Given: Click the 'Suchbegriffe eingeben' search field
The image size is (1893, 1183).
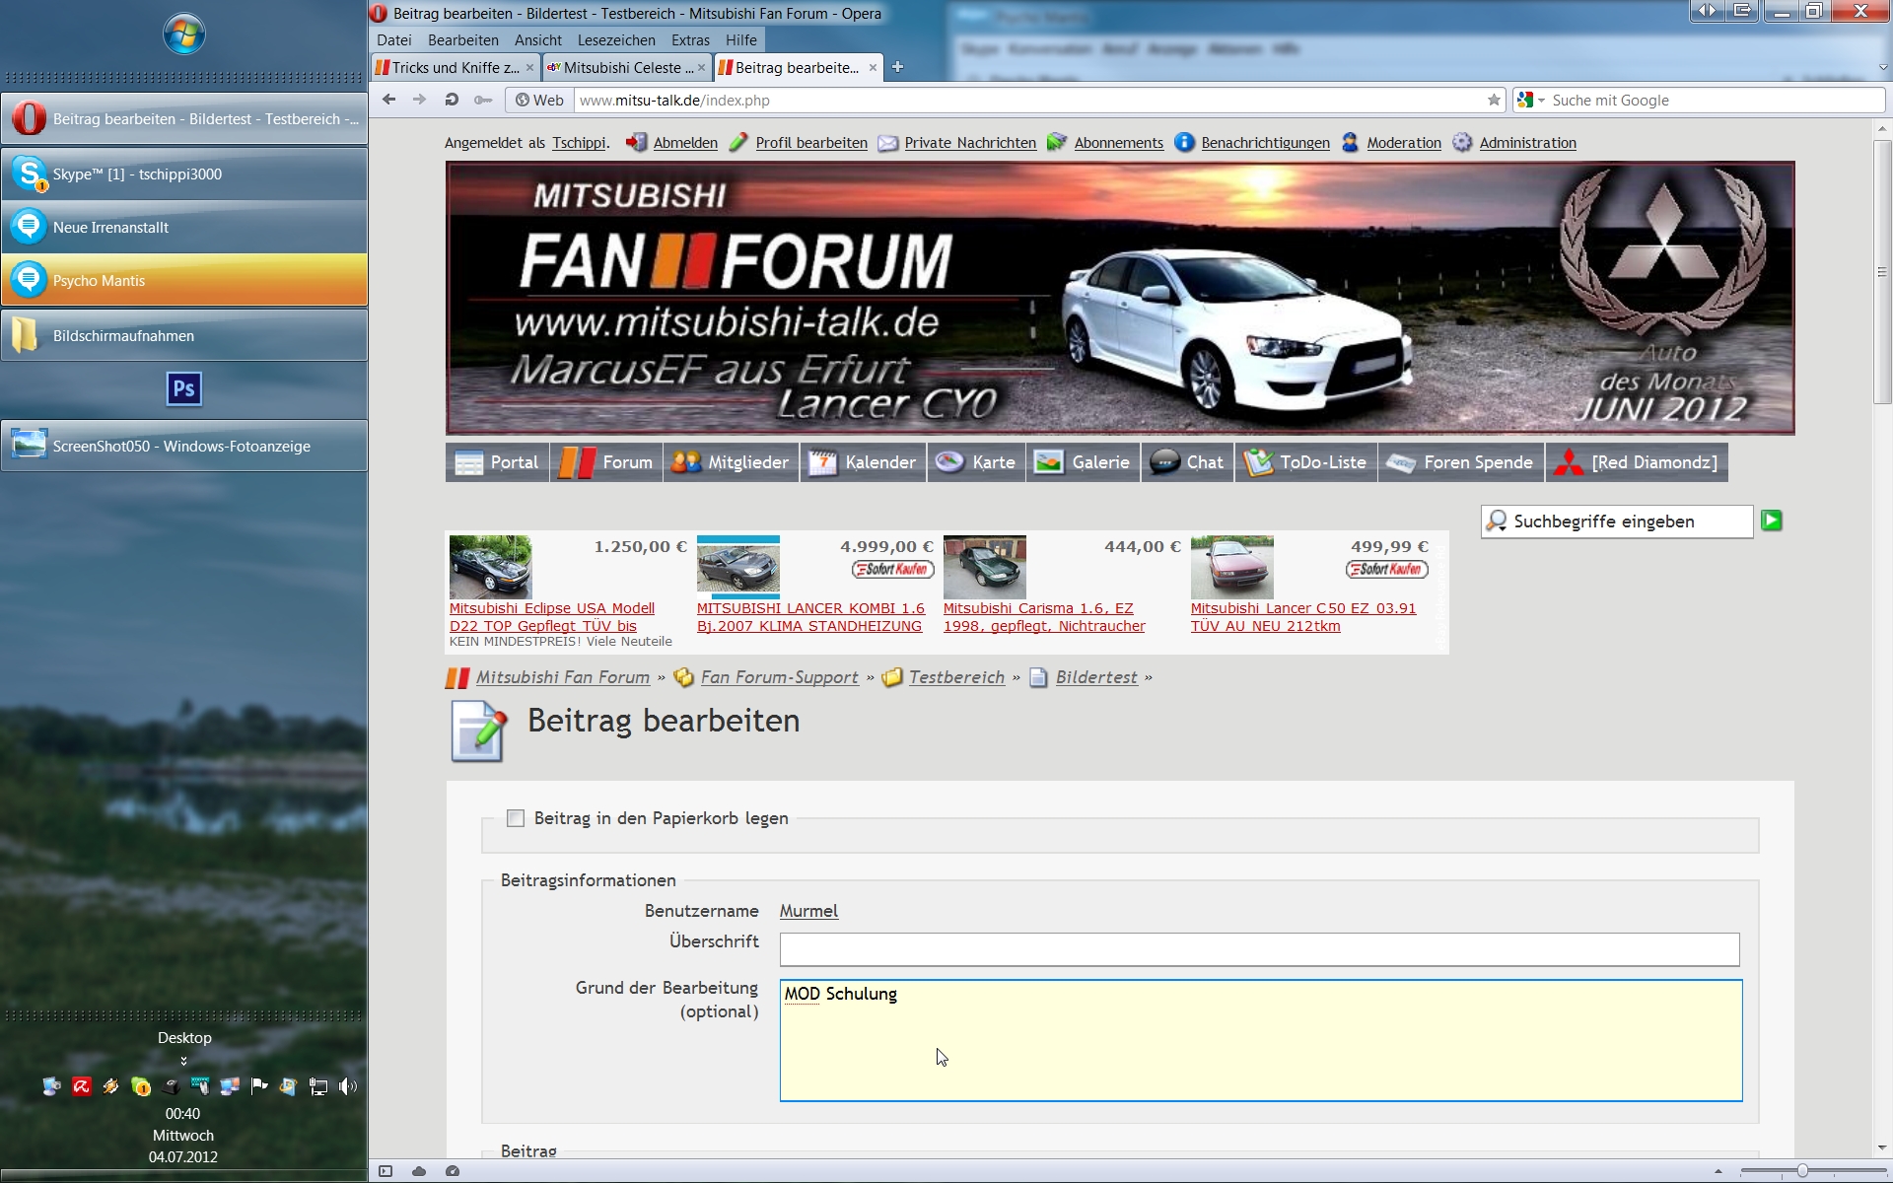Looking at the screenshot, I should pyautogui.click(x=1617, y=522).
